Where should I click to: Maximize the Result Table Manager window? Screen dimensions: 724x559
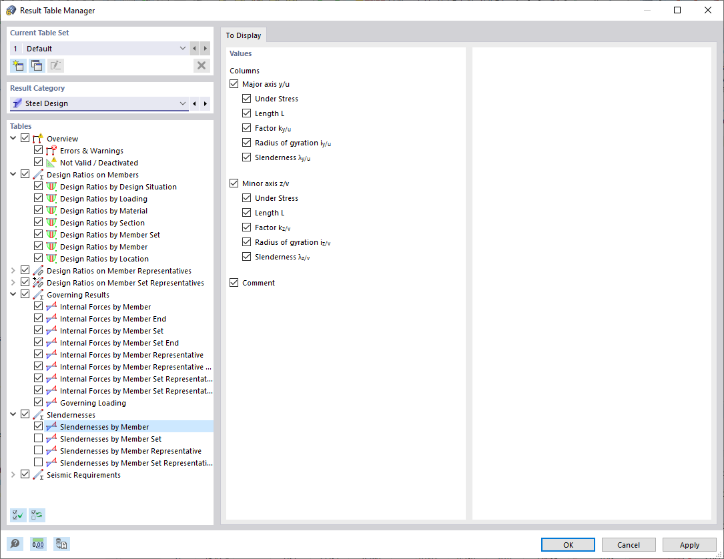click(677, 10)
